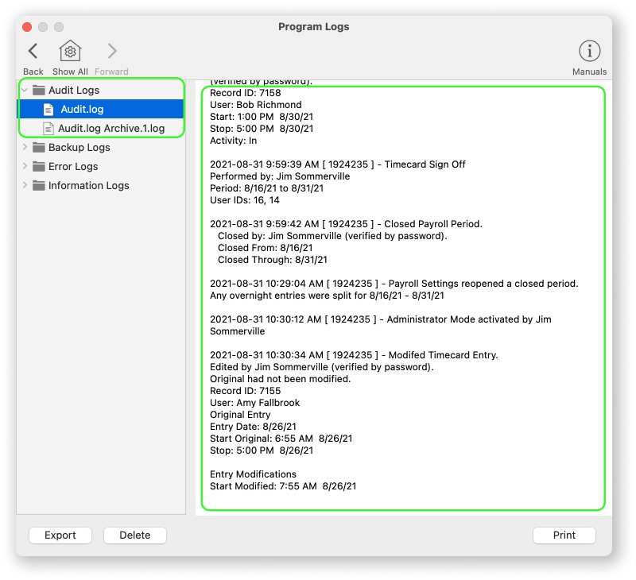
Task: Click the 'Entry Modifications' heading text
Action: pyautogui.click(x=253, y=474)
